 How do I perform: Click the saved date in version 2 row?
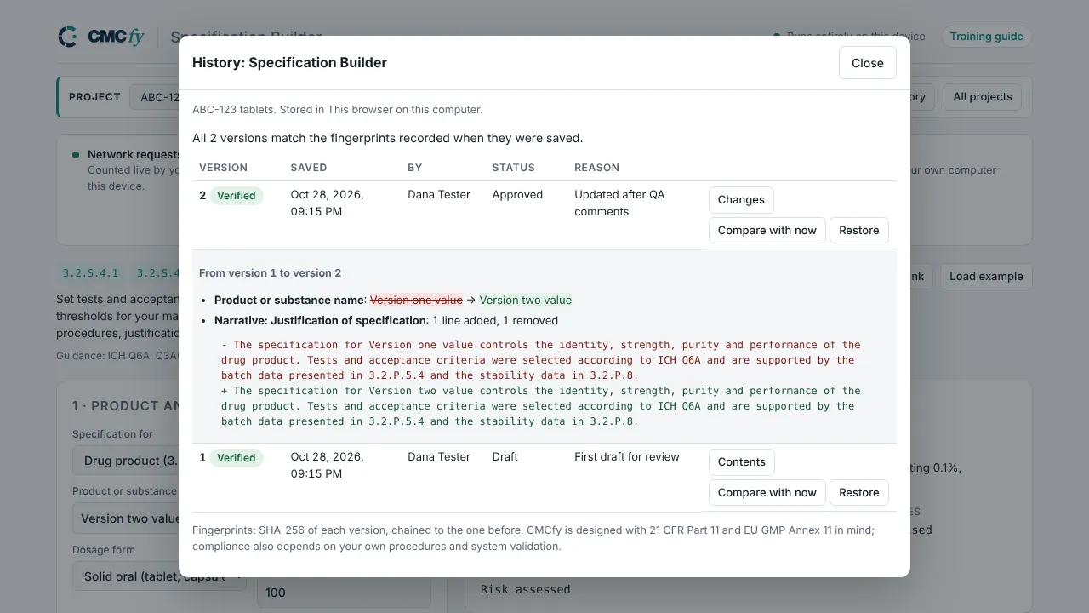(x=327, y=203)
